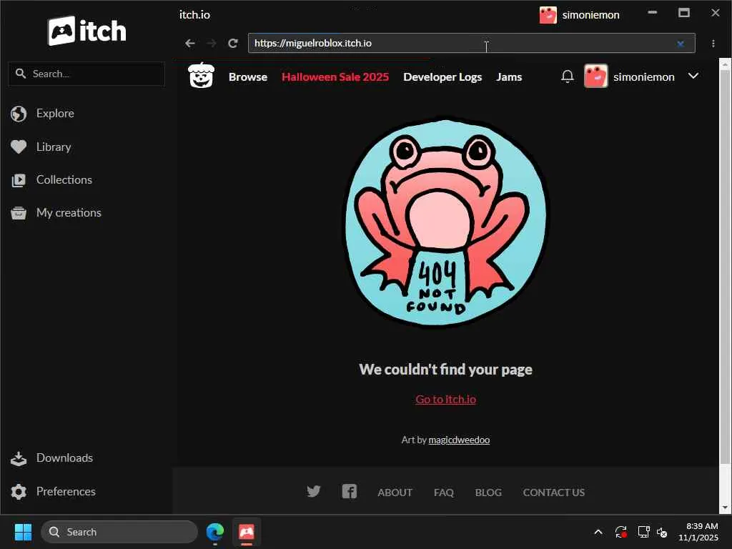The width and height of the screenshot is (732, 549).
Task: Open the BLOG footer link
Action: tap(488, 493)
